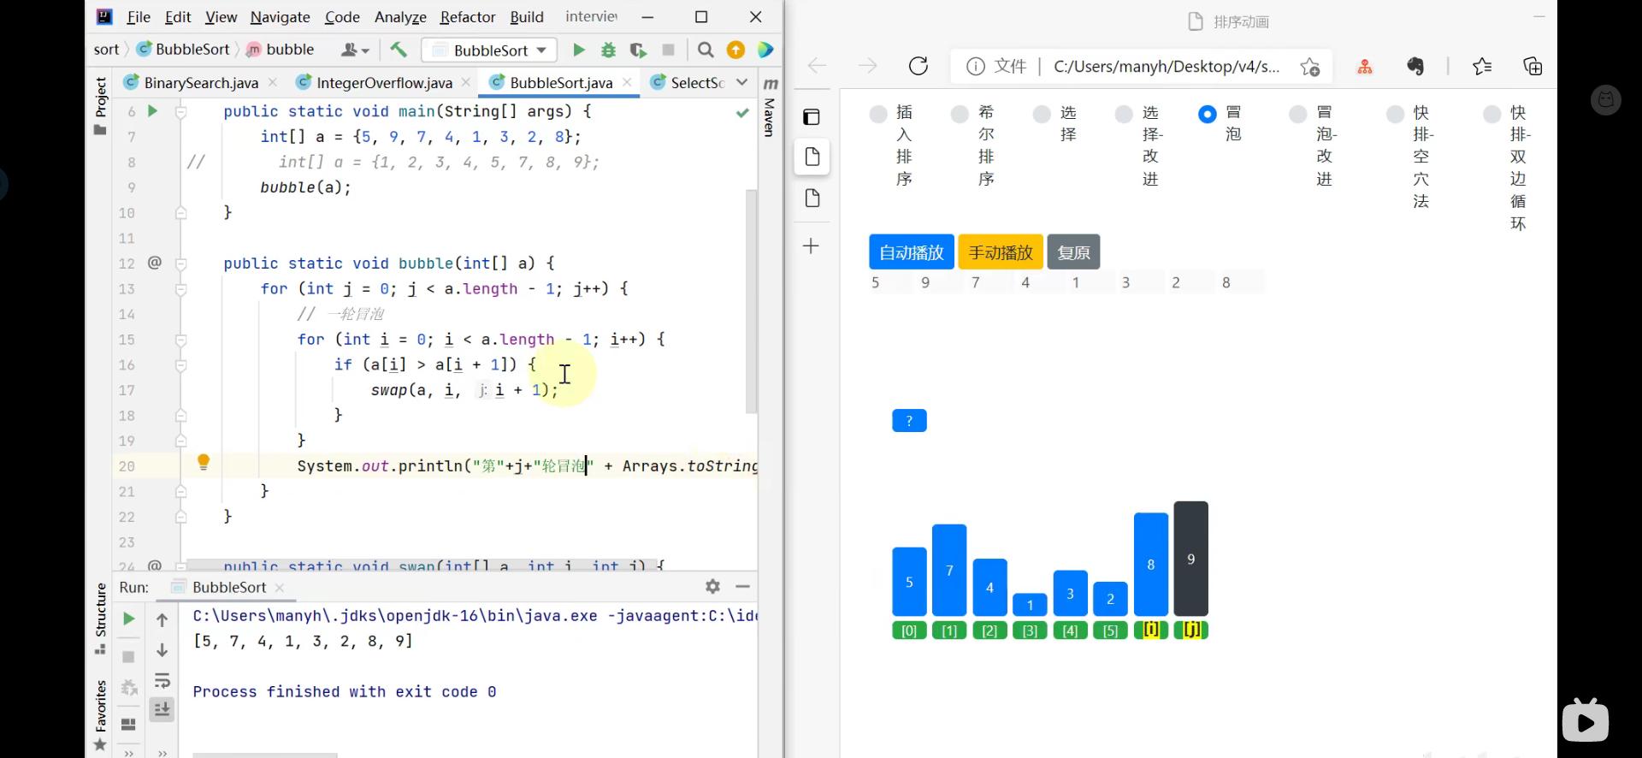Click the Build hammer icon
Screen dimensions: 1642x758
[x=399, y=50]
